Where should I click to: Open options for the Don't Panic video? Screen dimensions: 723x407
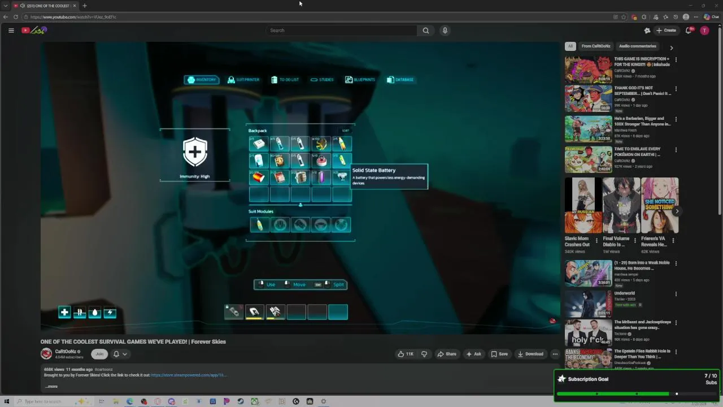[x=676, y=89]
